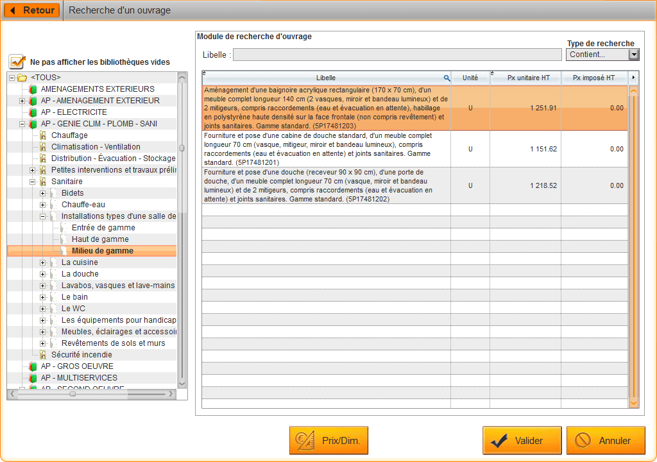Collapse the Sanitaire tree node
Screen dimensions: 657x462
click(33, 182)
